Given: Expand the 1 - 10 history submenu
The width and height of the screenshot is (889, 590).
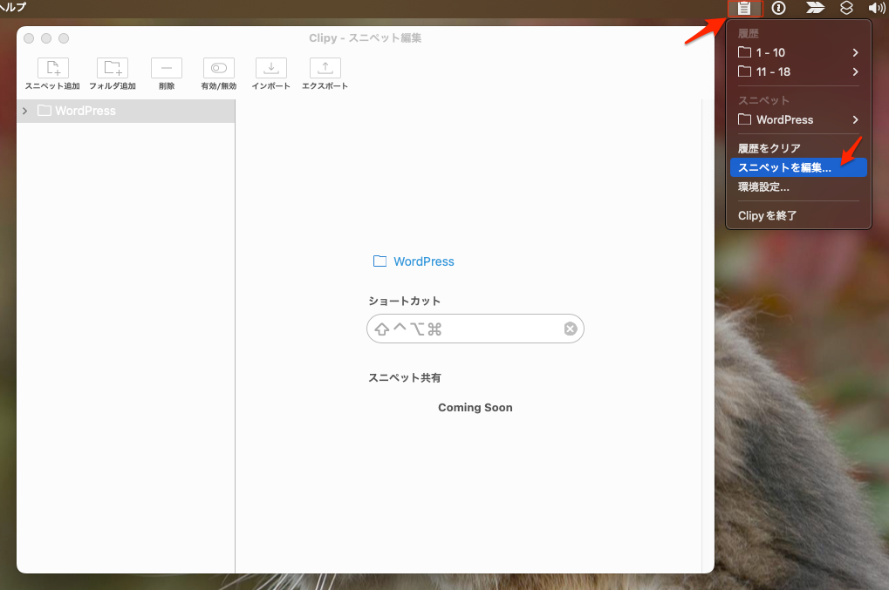Looking at the screenshot, I should (x=797, y=53).
